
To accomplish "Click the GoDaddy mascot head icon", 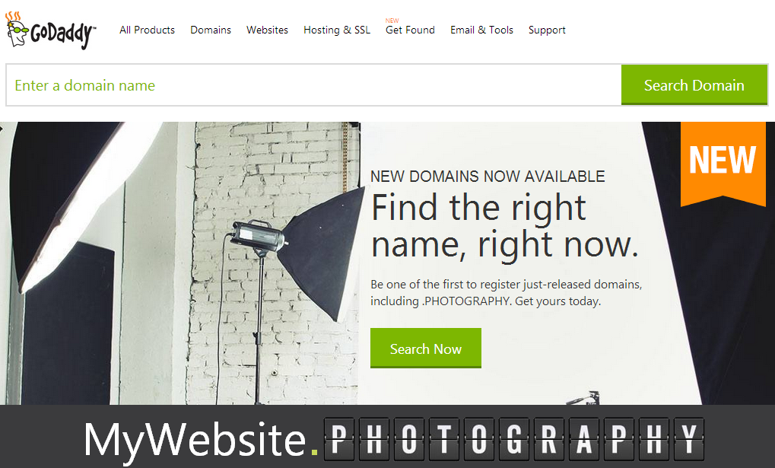I will coord(16,29).
